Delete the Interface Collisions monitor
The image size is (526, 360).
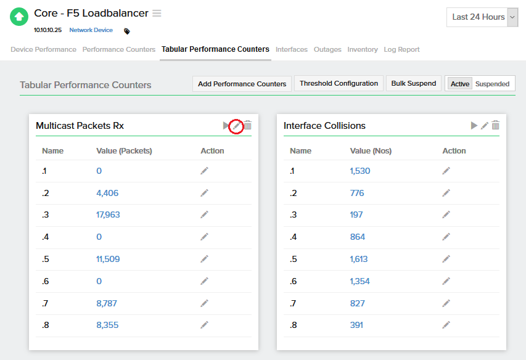495,126
